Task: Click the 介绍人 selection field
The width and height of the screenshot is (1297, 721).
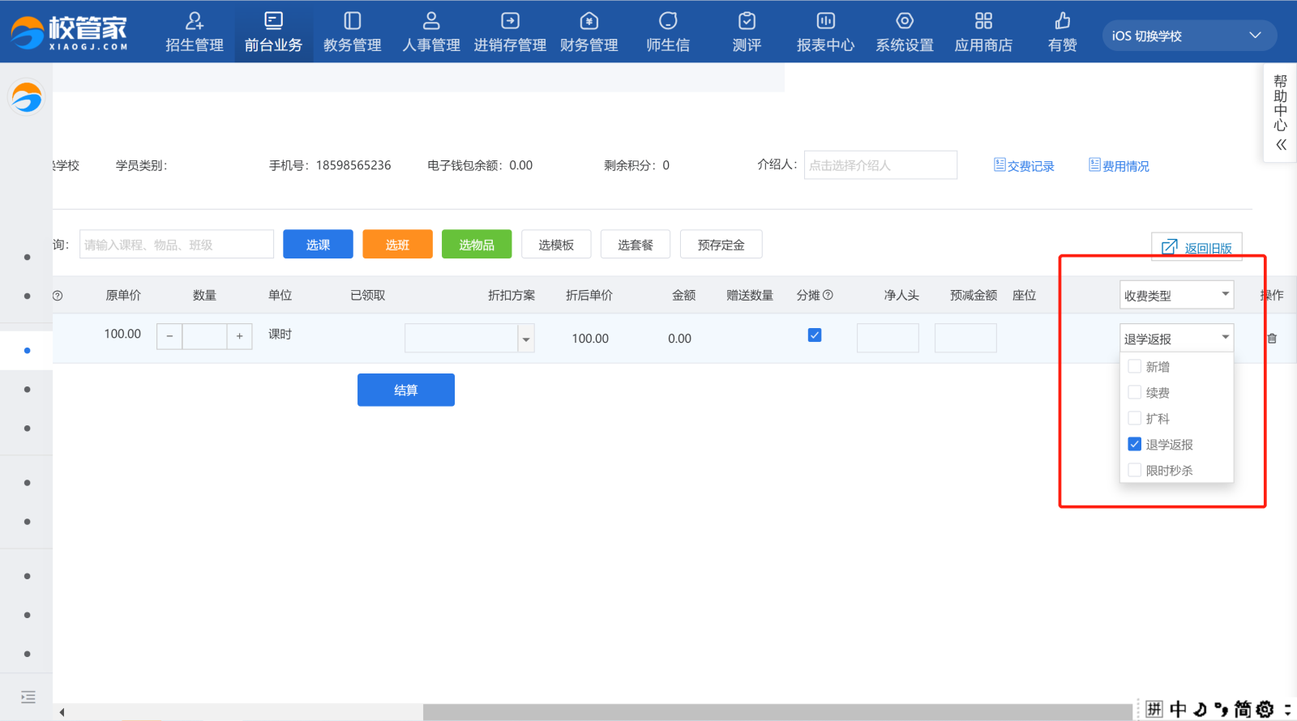Action: click(880, 164)
